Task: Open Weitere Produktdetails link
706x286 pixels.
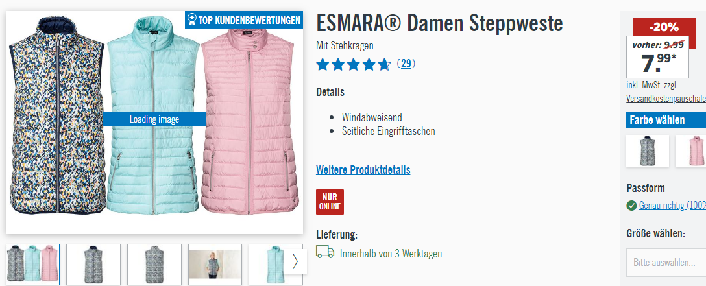Action: coord(363,170)
